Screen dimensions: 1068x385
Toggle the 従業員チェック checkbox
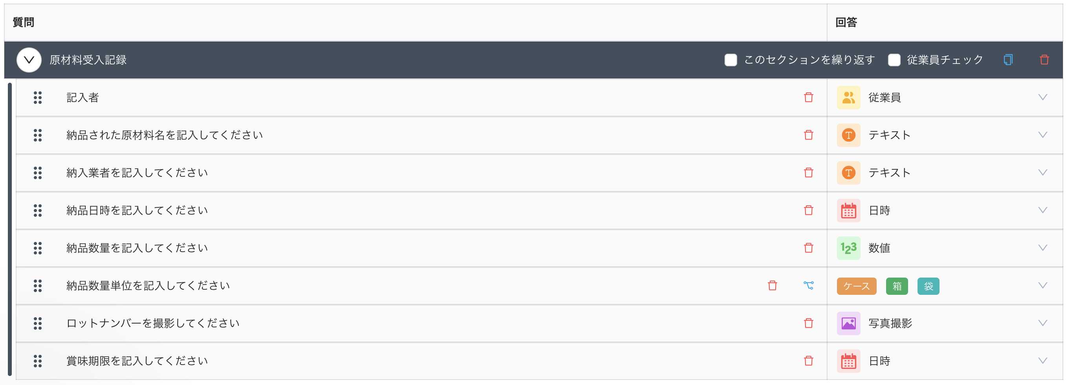click(x=894, y=60)
